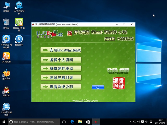Select the radish installer taskbar button

(96, 122)
